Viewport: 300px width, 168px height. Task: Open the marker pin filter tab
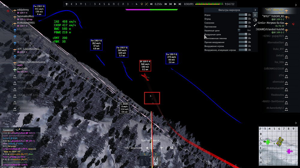click(x=255, y=15)
